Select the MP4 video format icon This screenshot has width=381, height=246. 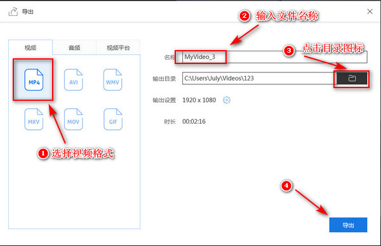[34, 80]
